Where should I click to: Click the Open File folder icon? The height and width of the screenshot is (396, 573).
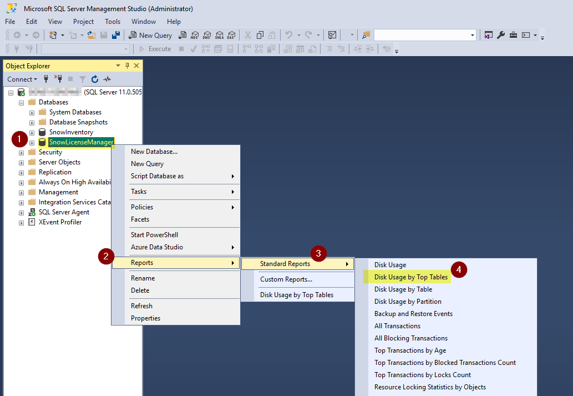(x=92, y=35)
